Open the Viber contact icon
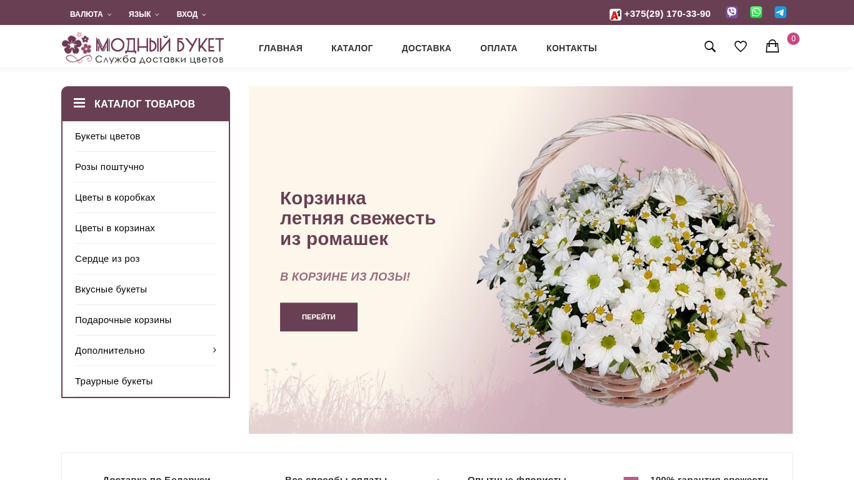The width and height of the screenshot is (854, 480). coord(731,12)
